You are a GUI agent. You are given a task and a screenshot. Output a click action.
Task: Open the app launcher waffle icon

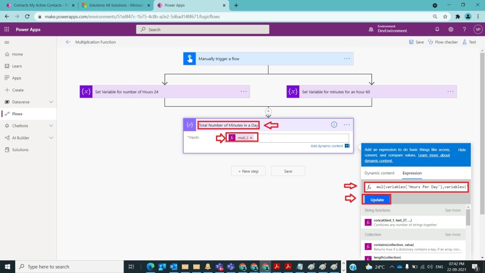pyautogui.click(x=7, y=29)
